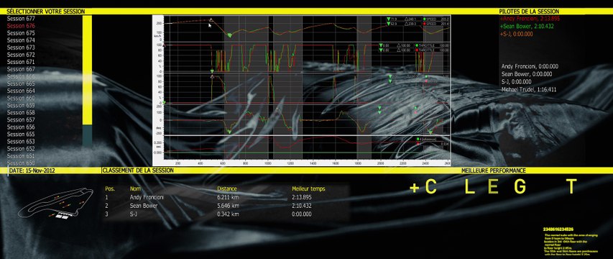613x259 pixels.
Task: Click the PILOTES DE LA SESSION header
Action: point(530,12)
